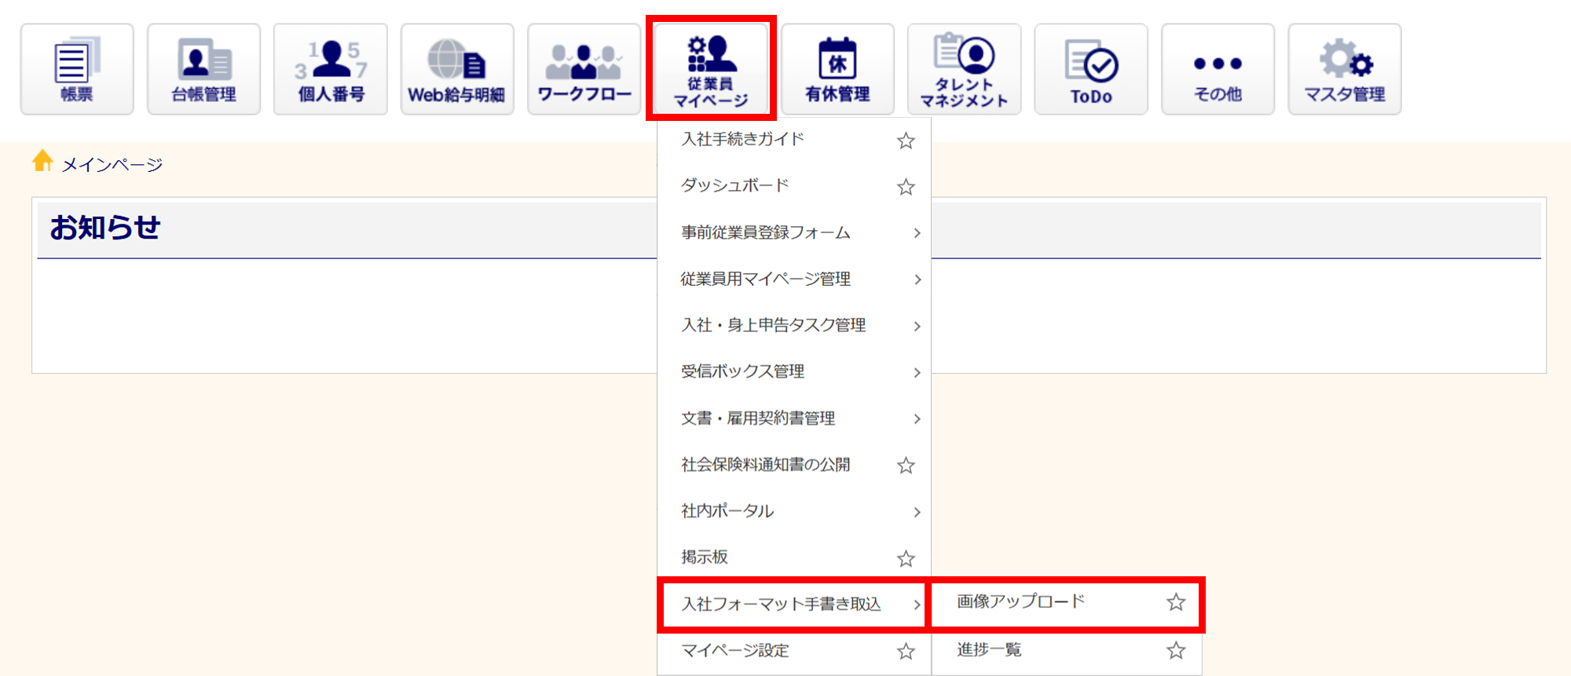Image resolution: width=1571 pixels, height=676 pixels.
Task: Click the 有休管理 calendar icon
Action: tap(837, 69)
